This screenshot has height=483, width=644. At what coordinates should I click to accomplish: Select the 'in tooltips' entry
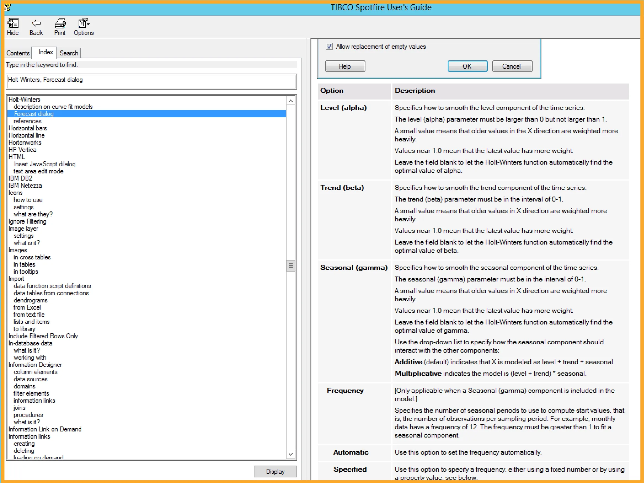click(x=26, y=272)
